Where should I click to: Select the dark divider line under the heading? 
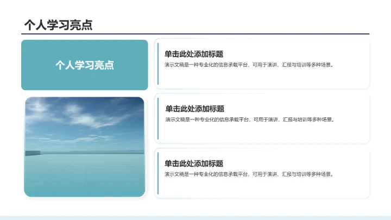195,34
